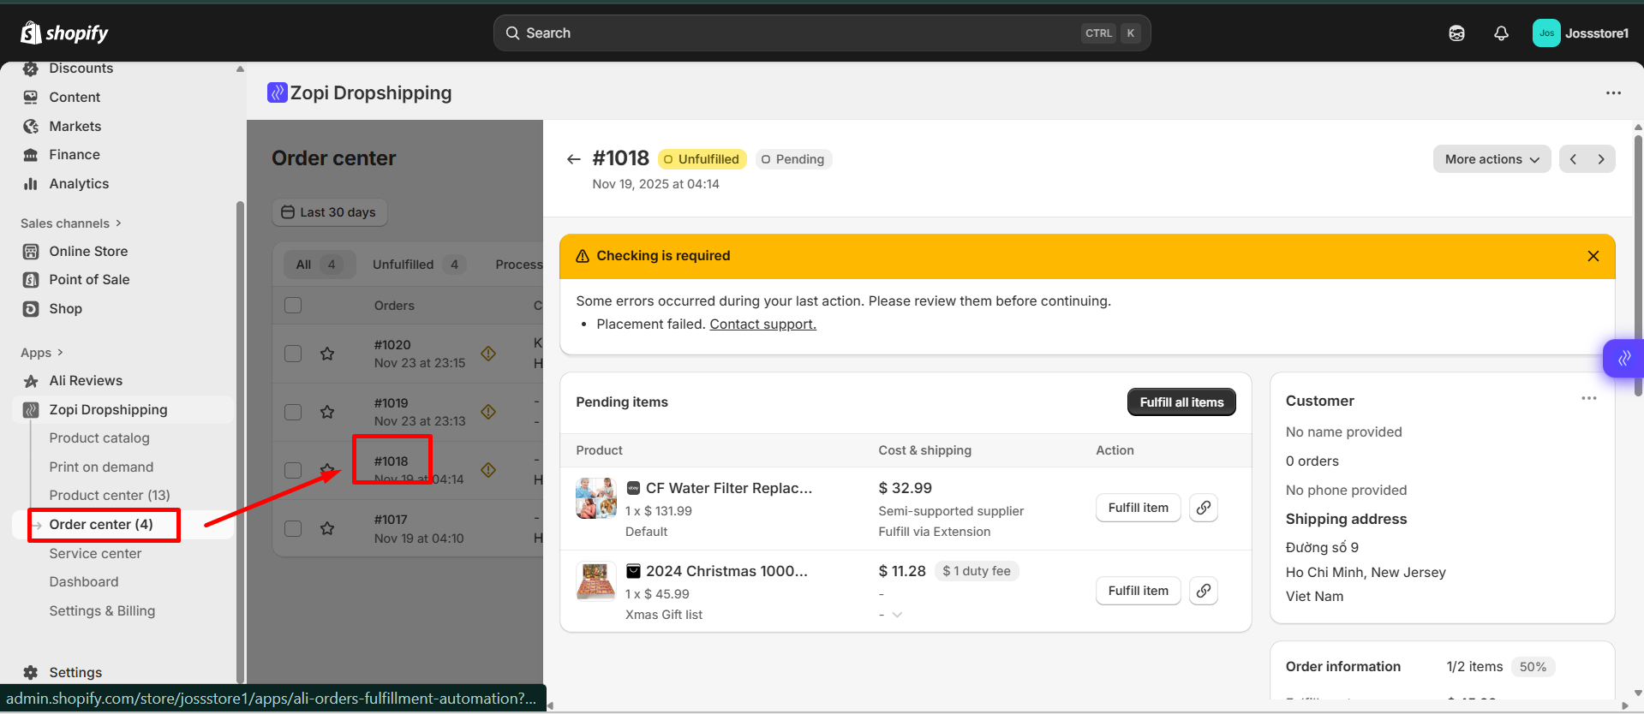Copy link for CF Water Filter item
This screenshot has width=1644, height=714.
(x=1203, y=508)
